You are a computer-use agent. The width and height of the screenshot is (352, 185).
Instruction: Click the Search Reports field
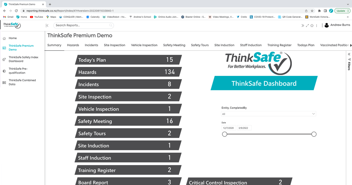pyautogui.click(x=84, y=25)
